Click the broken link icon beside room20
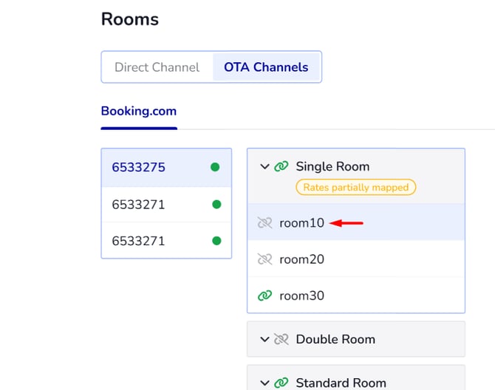 click(264, 259)
